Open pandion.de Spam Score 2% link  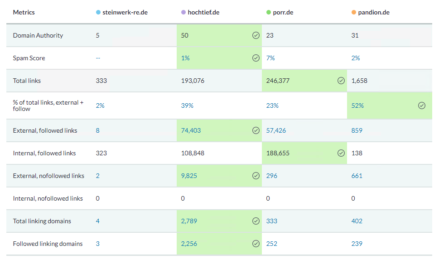point(356,58)
